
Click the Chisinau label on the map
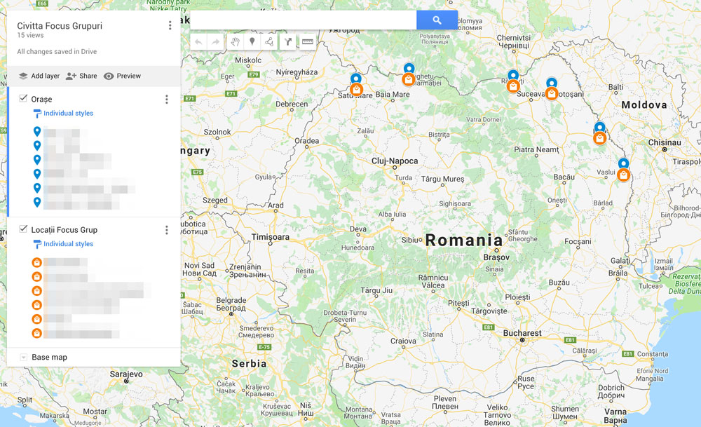coord(665,142)
